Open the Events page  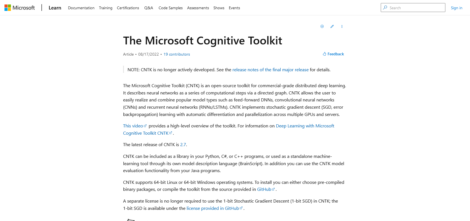[x=234, y=8]
